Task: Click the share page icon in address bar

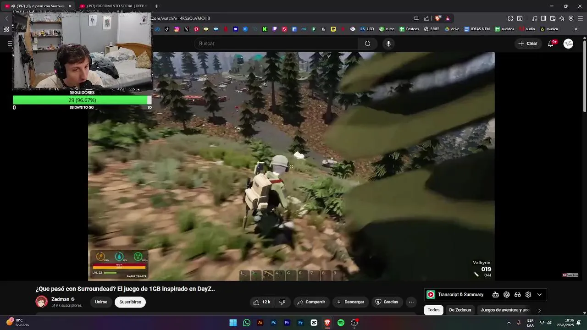Action: click(426, 18)
